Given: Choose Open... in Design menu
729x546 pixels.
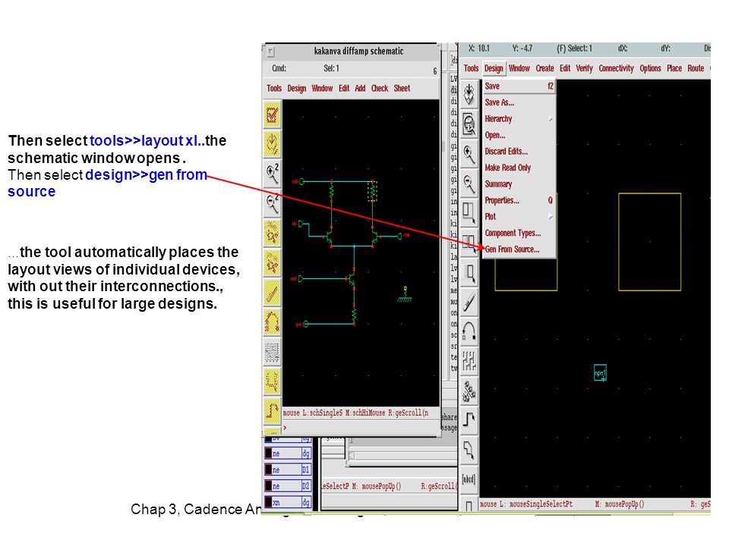Looking at the screenshot, I should tap(519, 135).
